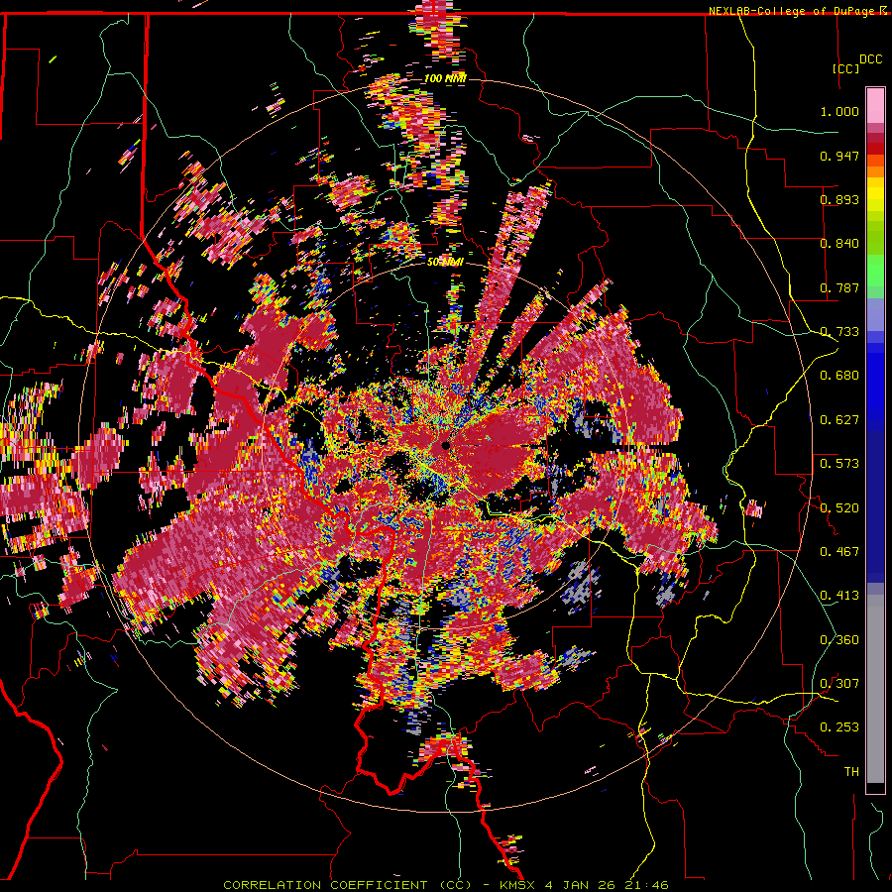The width and height of the screenshot is (892, 892).
Task: Click the 0.733 legend value
Action: coord(839,332)
